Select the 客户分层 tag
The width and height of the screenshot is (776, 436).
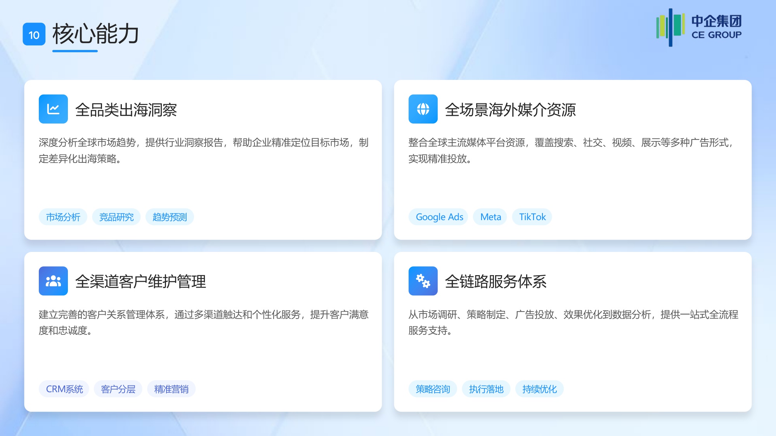coord(118,389)
